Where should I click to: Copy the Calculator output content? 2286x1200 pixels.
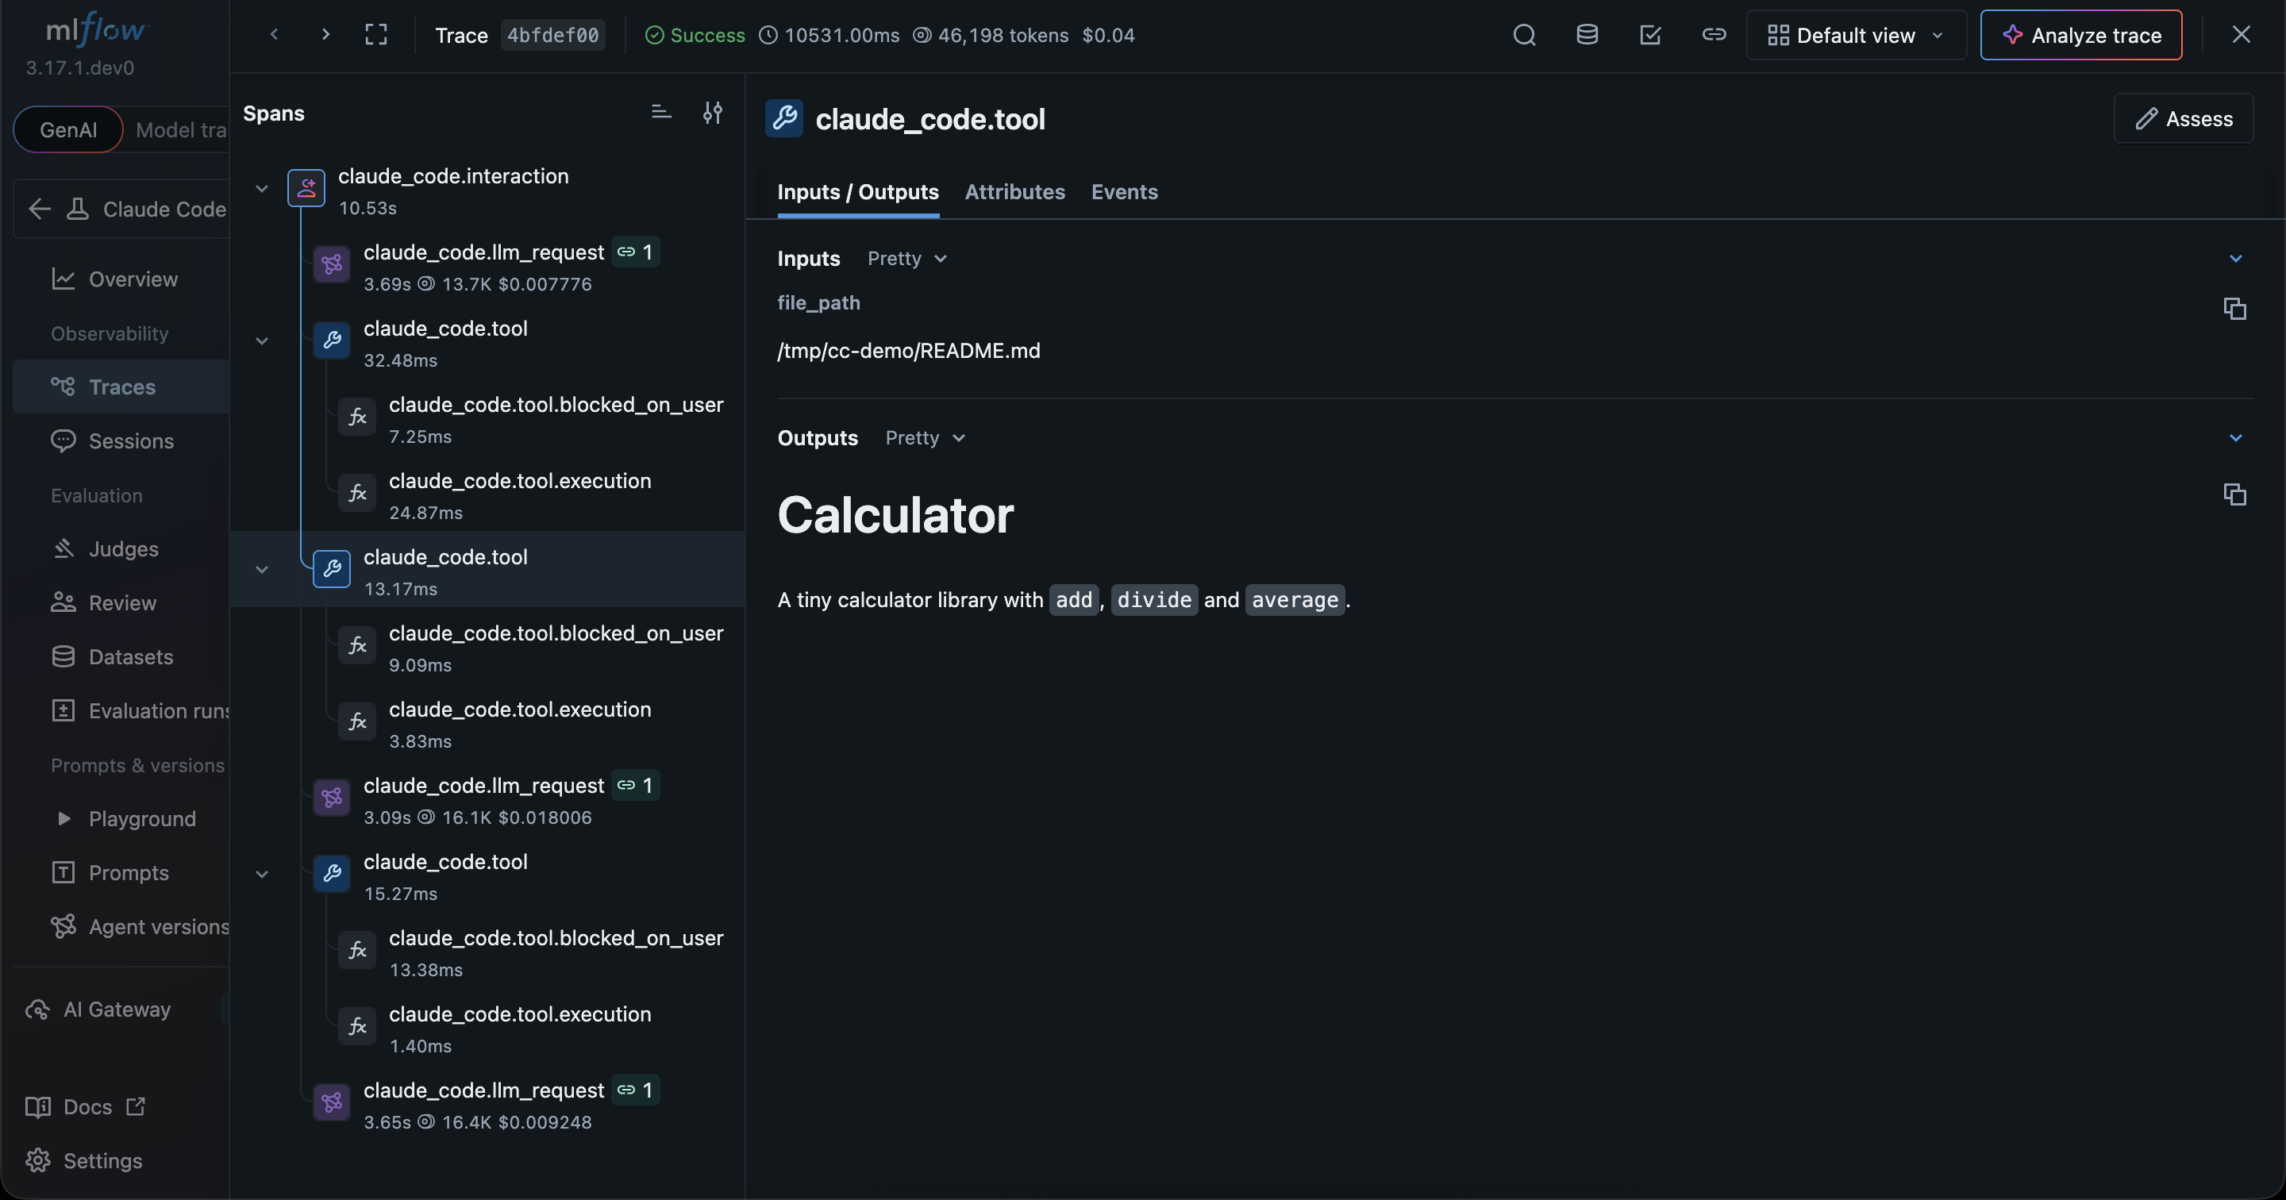(x=2234, y=494)
